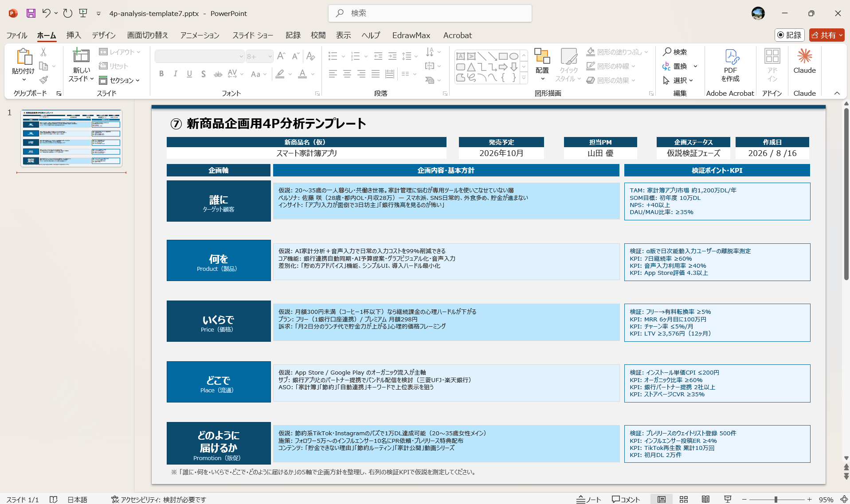Click the Save icon in the title bar
This screenshot has width=850, height=504.
pyautogui.click(x=31, y=13)
